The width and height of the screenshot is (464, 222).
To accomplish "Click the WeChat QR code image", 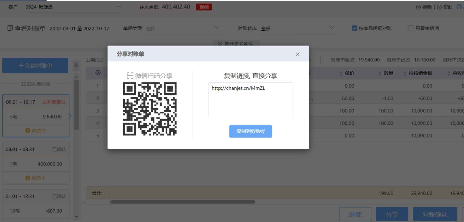I will (x=150, y=109).
